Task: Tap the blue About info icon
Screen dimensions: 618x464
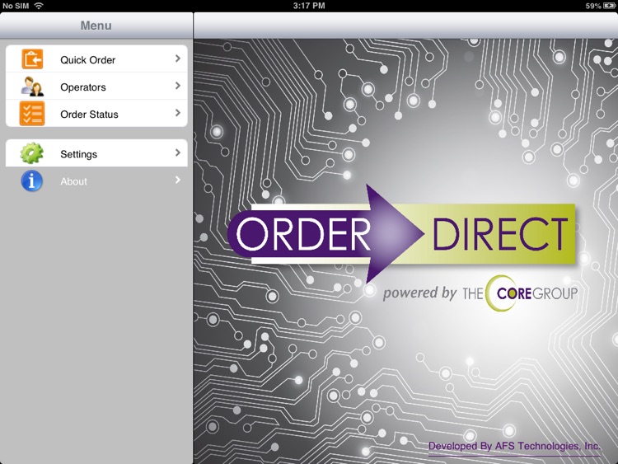Action: (32, 181)
